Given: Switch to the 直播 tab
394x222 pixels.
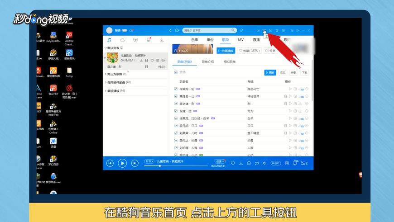Looking at the screenshot, I should (x=256, y=40).
